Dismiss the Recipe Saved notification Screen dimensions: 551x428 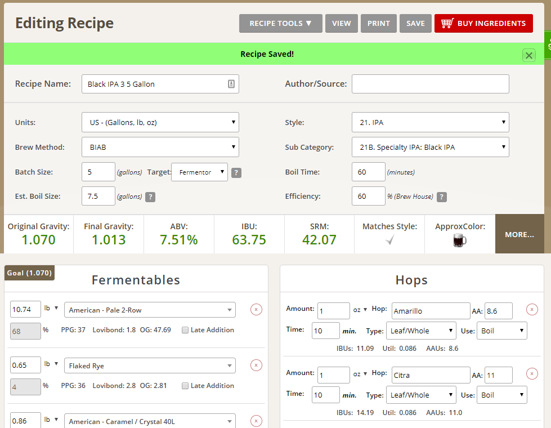(x=528, y=55)
